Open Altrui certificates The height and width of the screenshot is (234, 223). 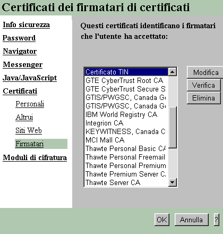[24, 117]
